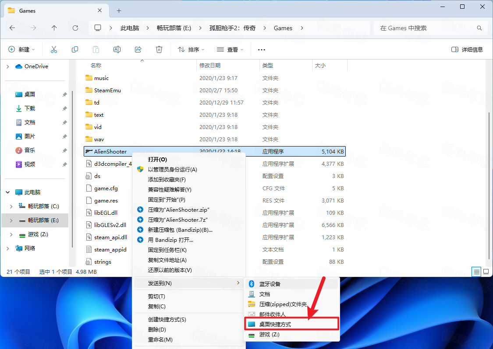Choose Compress to AlienShooter.zip
The height and width of the screenshot is (349, 493).
[188, 209]
